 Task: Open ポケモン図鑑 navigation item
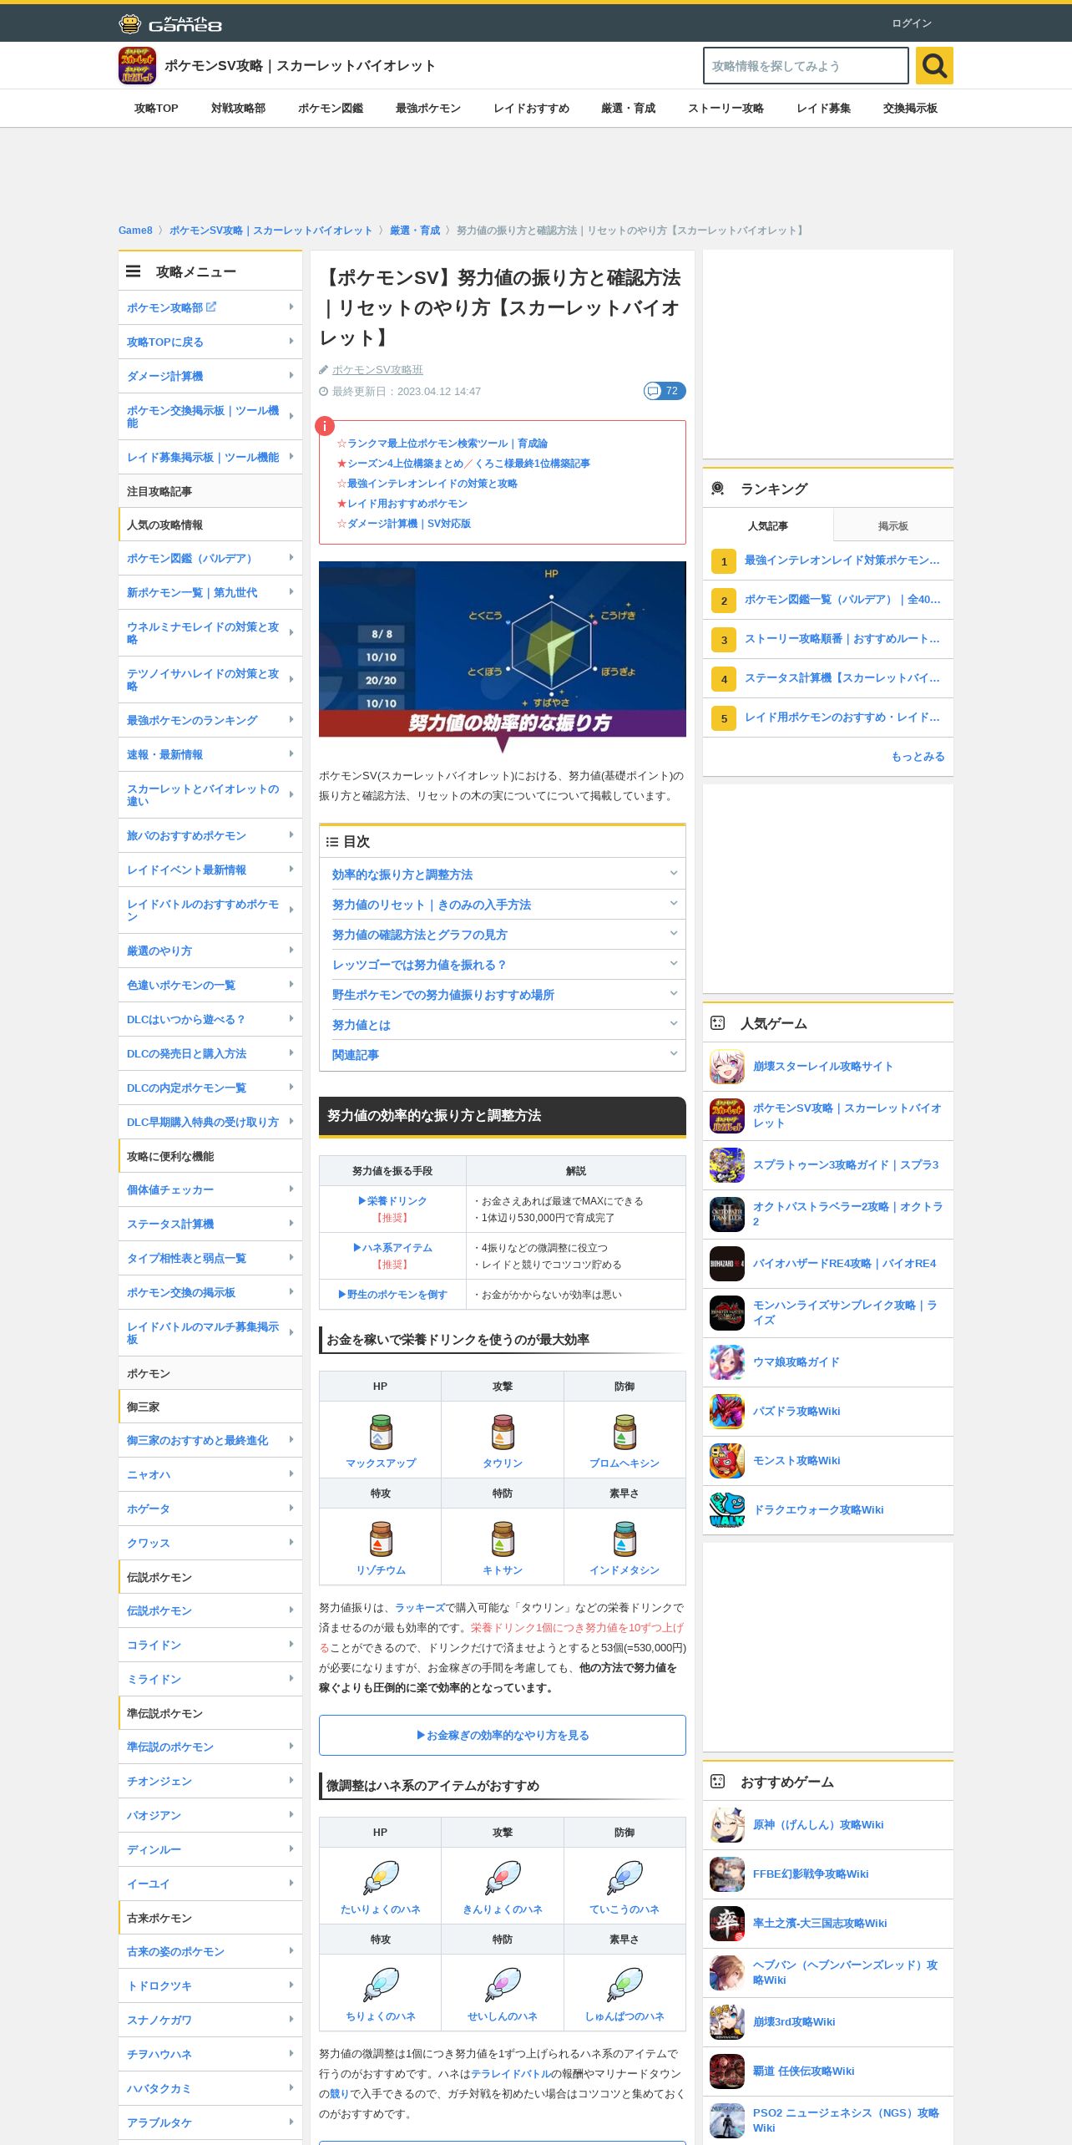pos(331,109)
